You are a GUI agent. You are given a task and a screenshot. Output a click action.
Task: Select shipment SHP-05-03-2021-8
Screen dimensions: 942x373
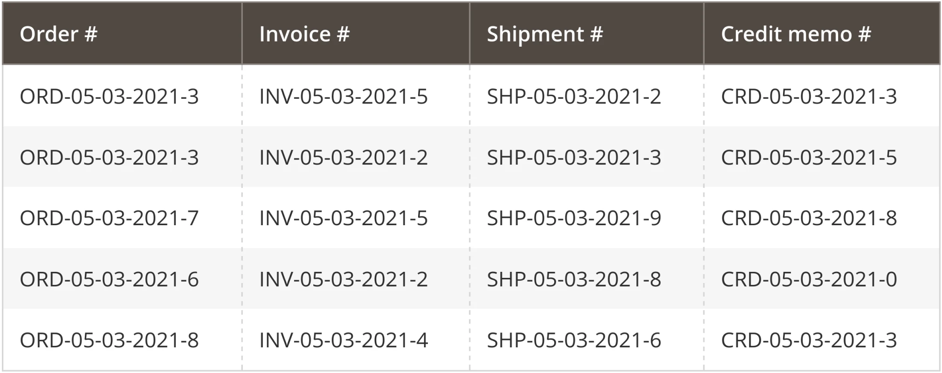tap(573, 279)
